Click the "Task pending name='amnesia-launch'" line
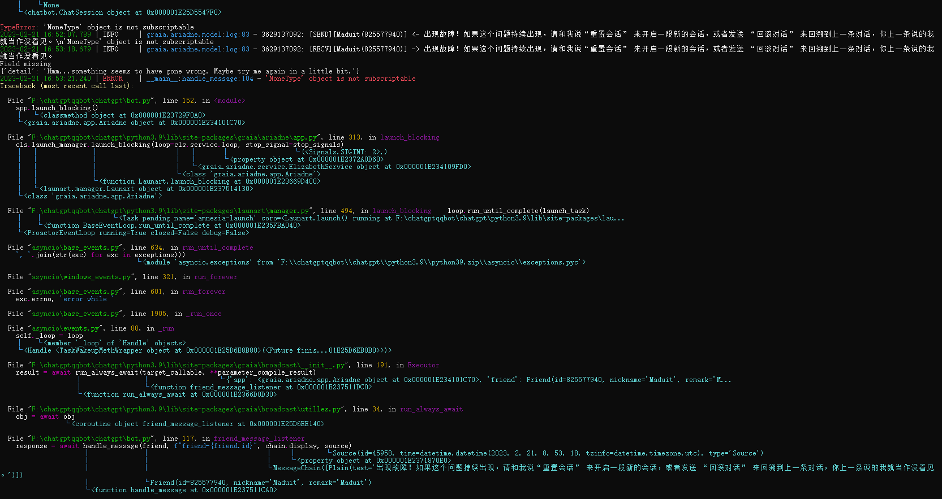Viewport: 942px width, 499px height. point(372,218)
